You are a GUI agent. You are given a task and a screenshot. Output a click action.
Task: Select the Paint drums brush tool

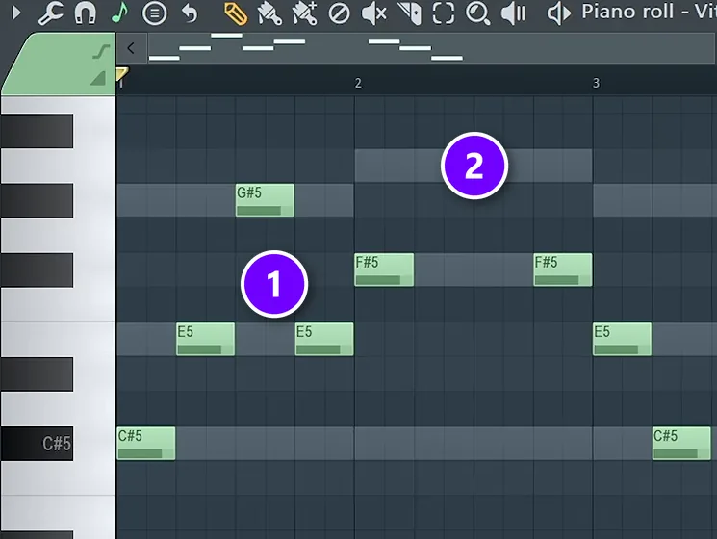(304, 13)
